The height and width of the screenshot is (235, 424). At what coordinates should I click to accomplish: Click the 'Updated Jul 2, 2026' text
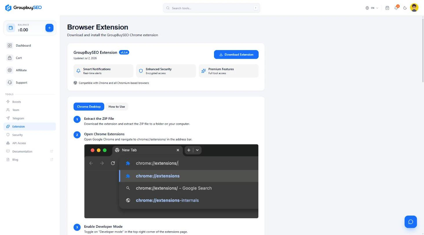(x=85, y=58)
